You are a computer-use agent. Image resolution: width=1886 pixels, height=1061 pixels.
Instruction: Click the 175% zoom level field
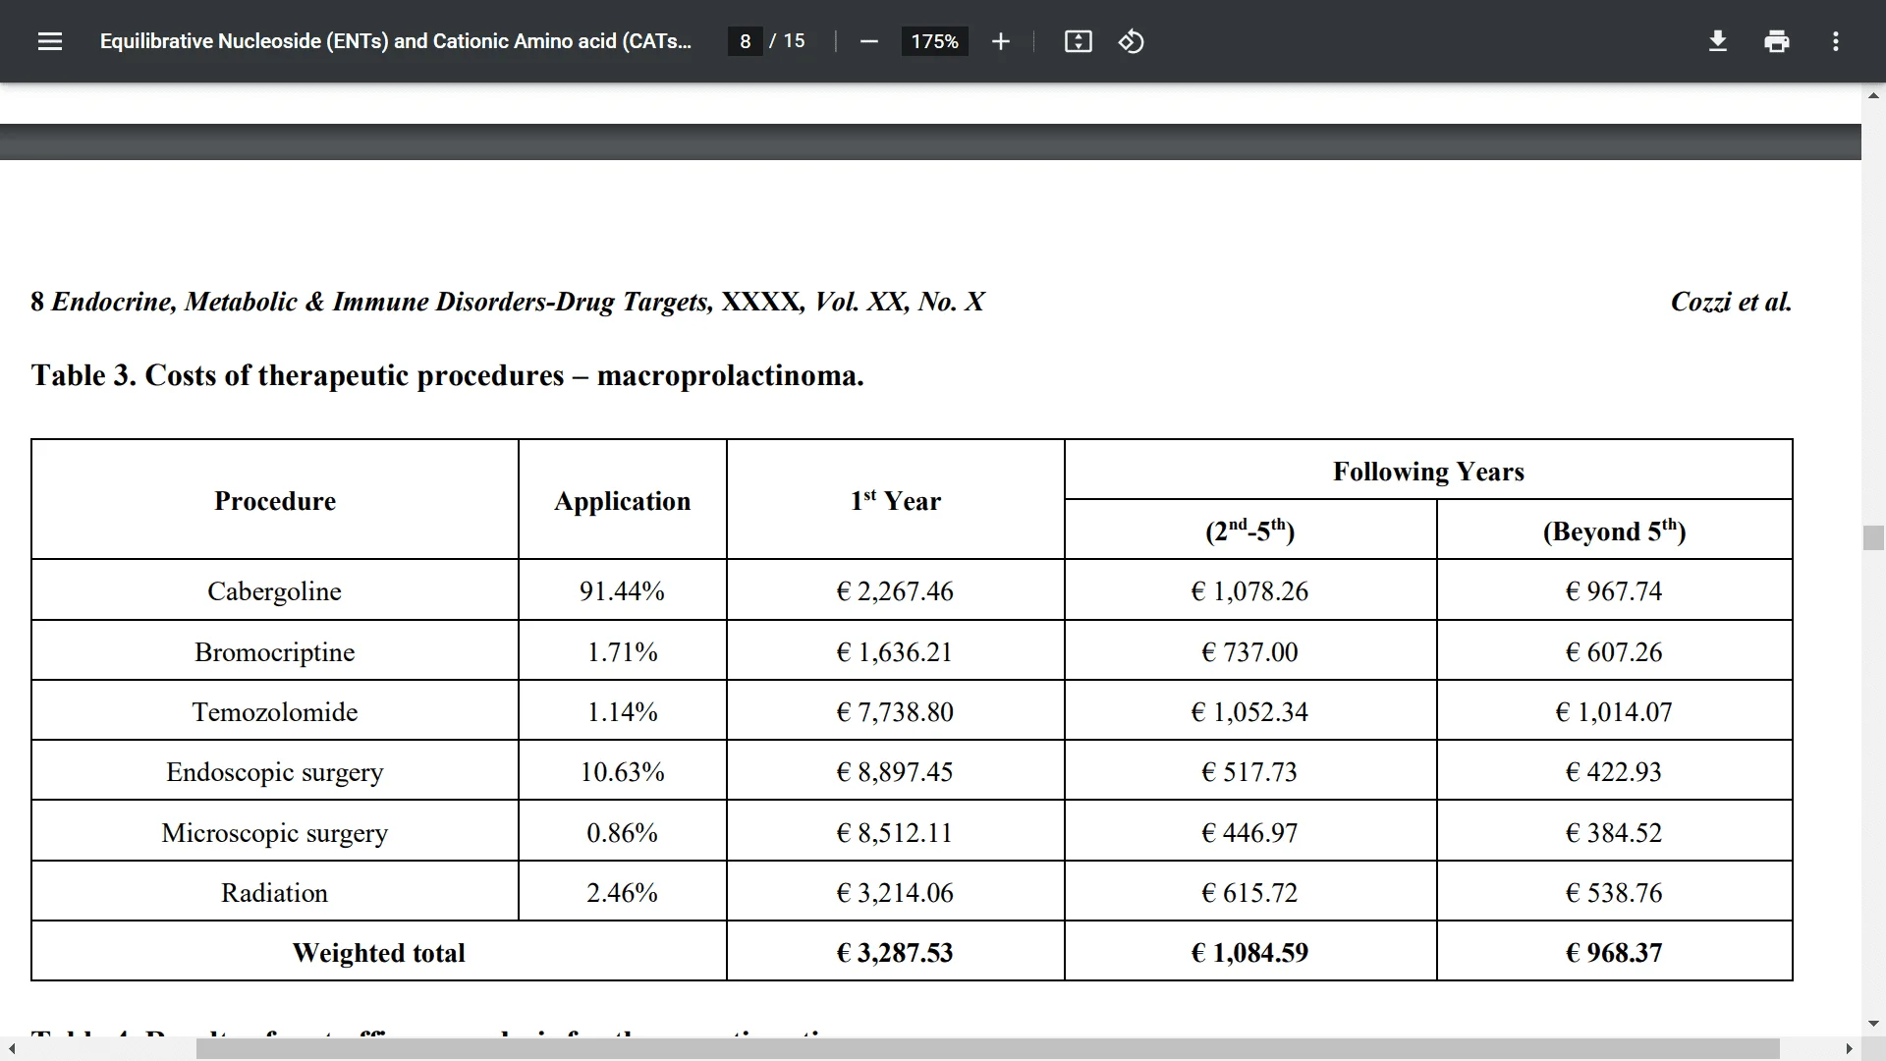(934, 41)
